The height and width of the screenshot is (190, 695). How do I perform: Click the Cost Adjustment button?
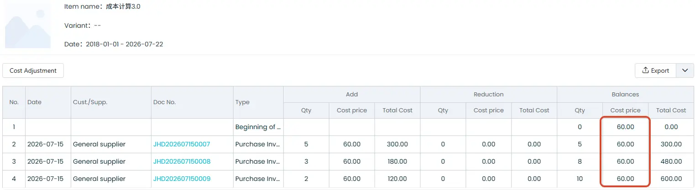[33, 70]
